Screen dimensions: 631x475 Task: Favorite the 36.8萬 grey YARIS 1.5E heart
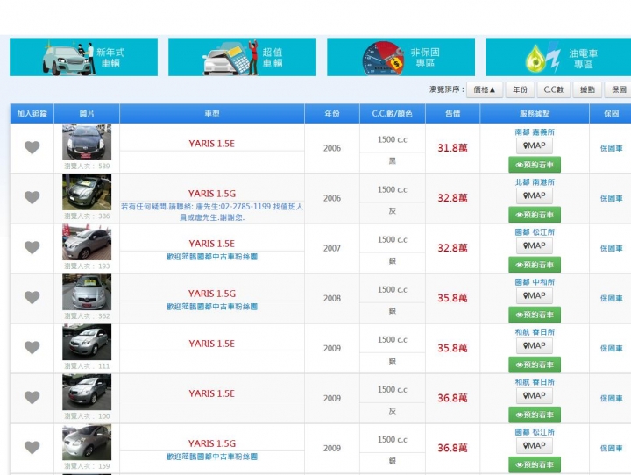click(32, 398)
